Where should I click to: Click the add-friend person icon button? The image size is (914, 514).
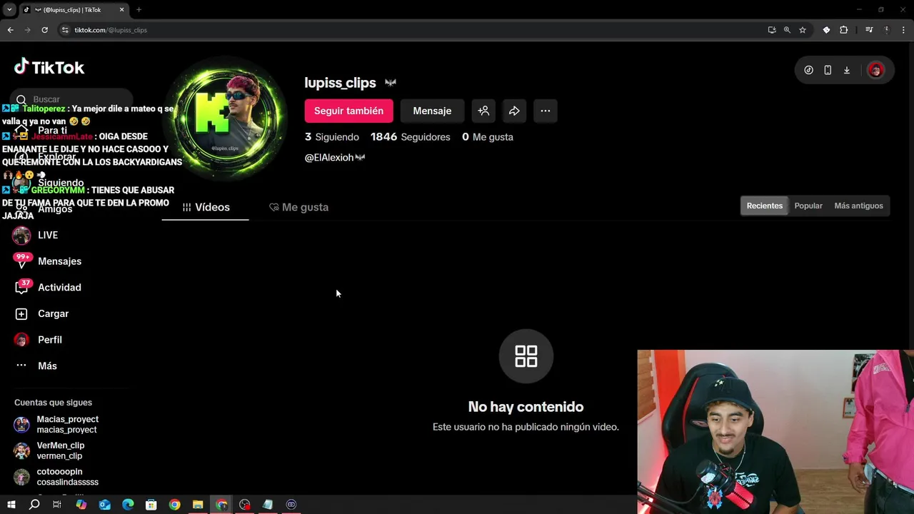click(483, 111)
